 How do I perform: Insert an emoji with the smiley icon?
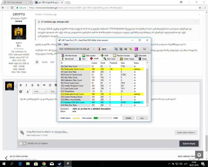point(50,85)
